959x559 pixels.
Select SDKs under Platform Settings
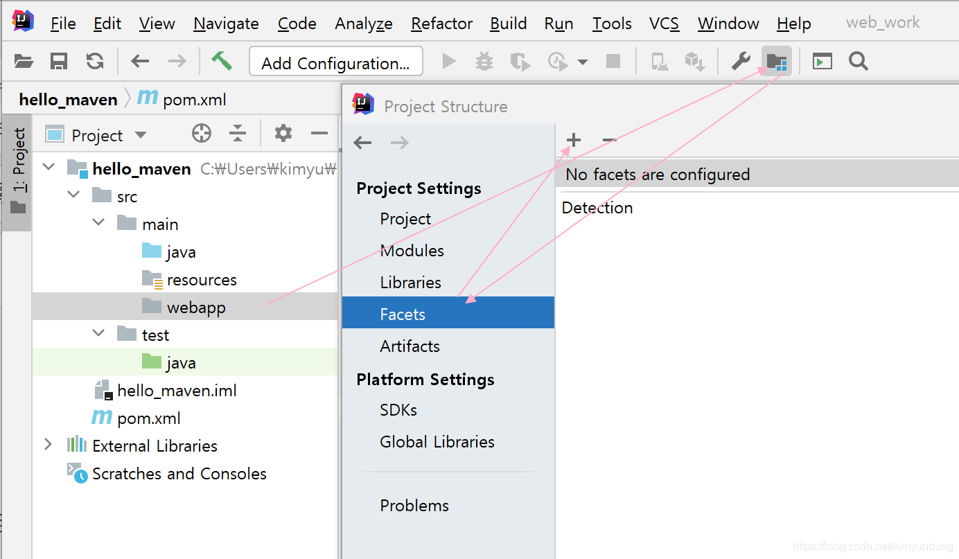(448, 410)
